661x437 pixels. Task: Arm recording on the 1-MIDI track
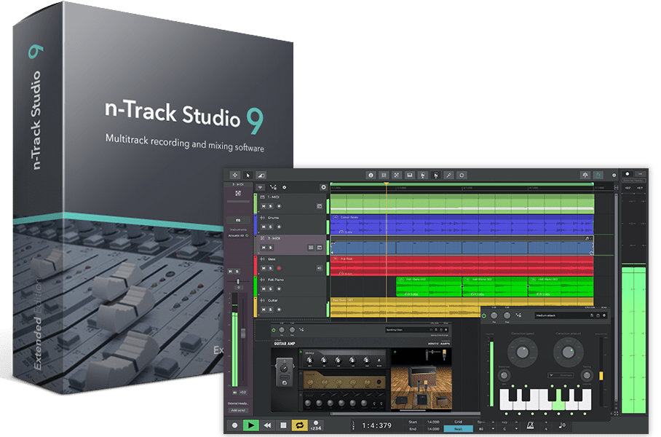279,206
